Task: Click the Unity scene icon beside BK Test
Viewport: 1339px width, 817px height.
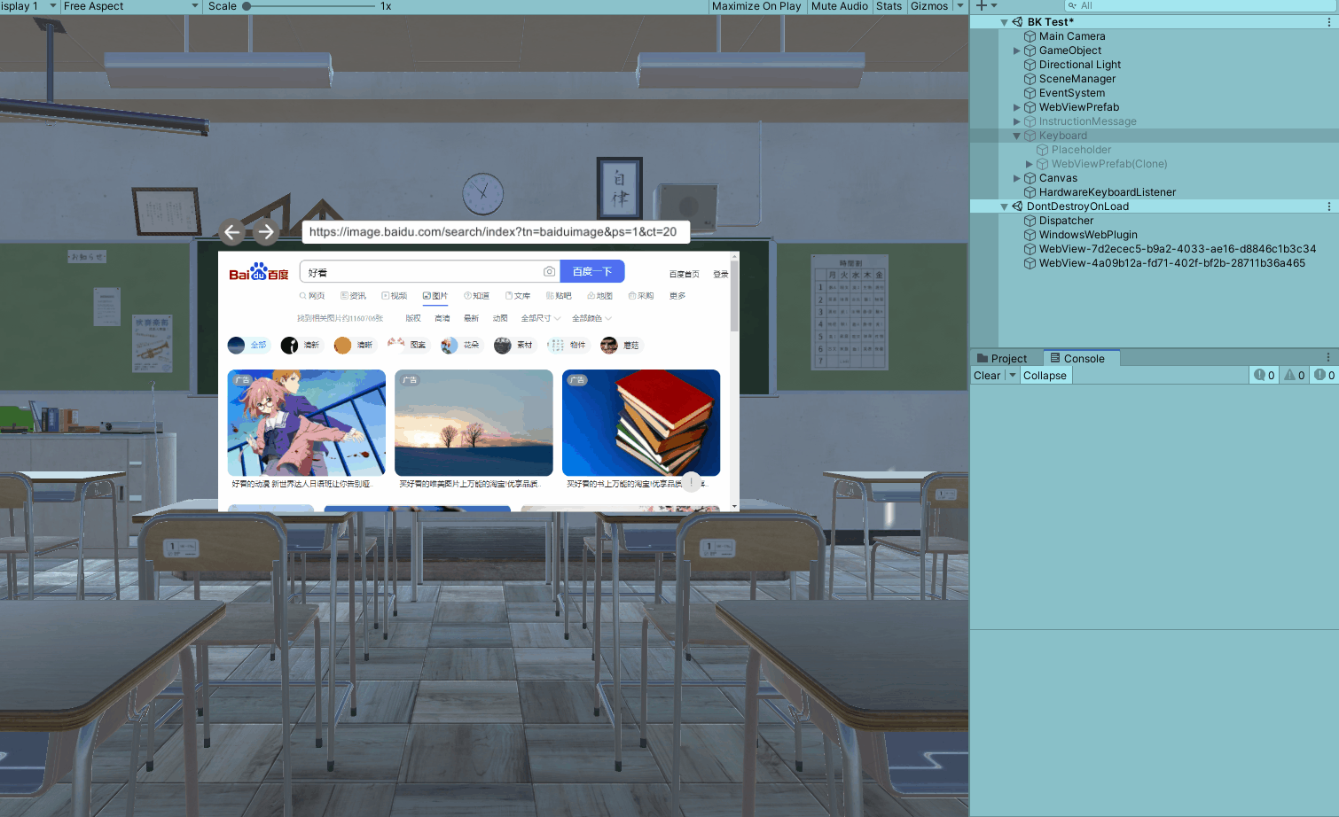Action: [1017, 22]
